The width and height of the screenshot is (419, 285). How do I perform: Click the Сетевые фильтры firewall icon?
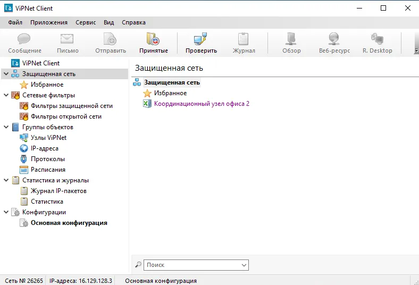(15, 95)
